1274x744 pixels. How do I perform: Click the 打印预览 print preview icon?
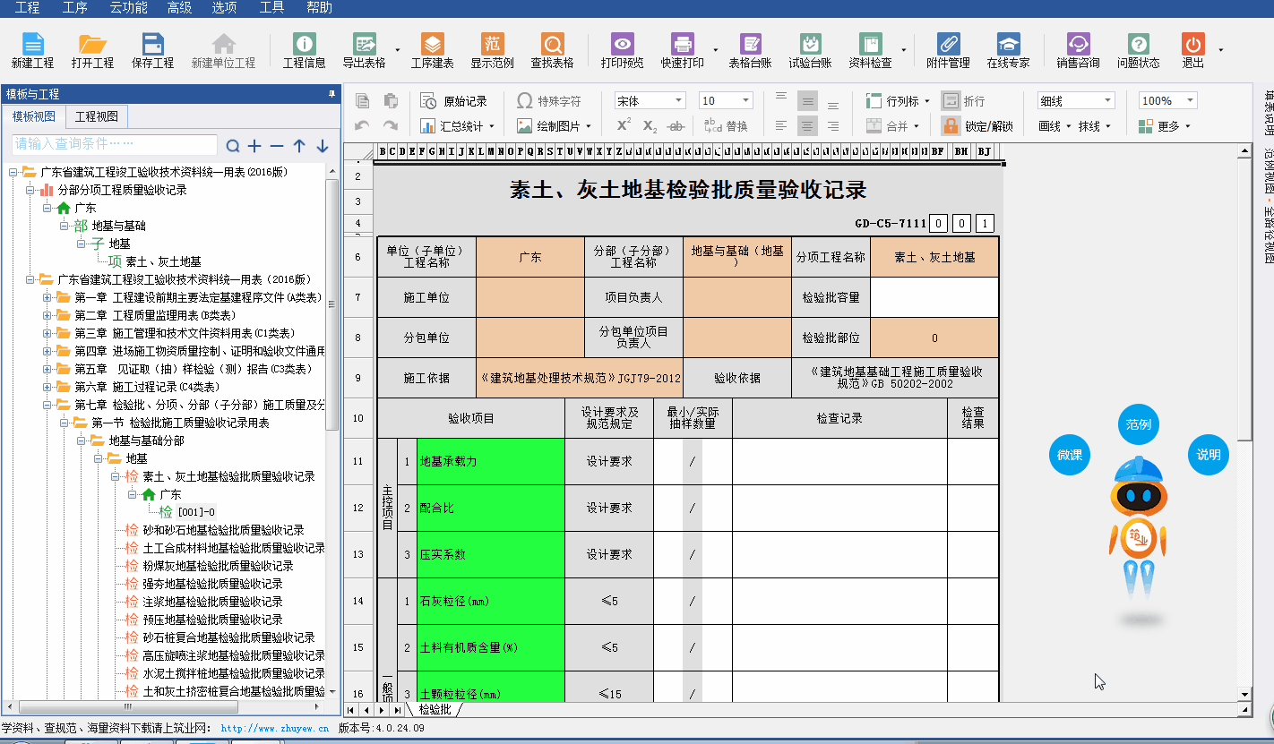(x=622, y=51)
